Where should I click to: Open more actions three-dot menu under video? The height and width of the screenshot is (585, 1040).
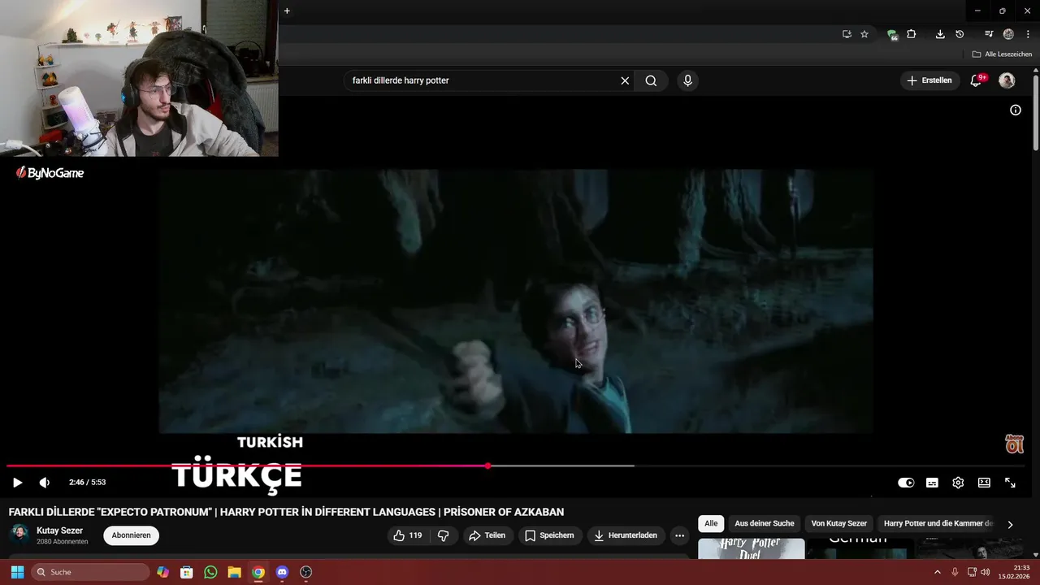[x=680, y=535]
